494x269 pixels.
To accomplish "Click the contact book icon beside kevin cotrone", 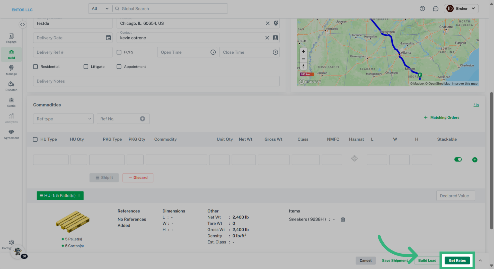I will pos(275,38).
